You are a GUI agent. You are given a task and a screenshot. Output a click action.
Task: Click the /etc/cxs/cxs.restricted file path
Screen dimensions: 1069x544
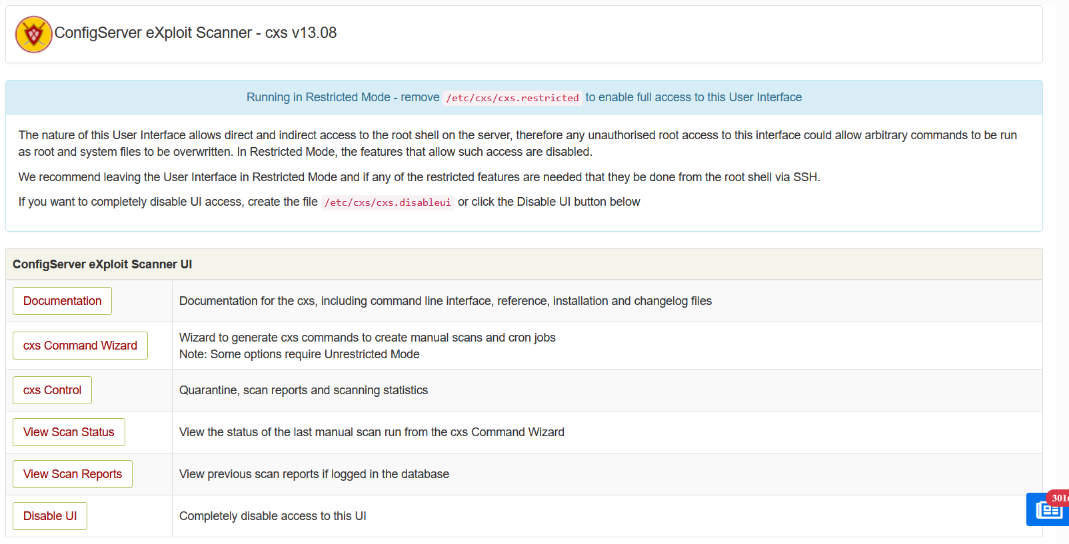[x=512, y=98]
